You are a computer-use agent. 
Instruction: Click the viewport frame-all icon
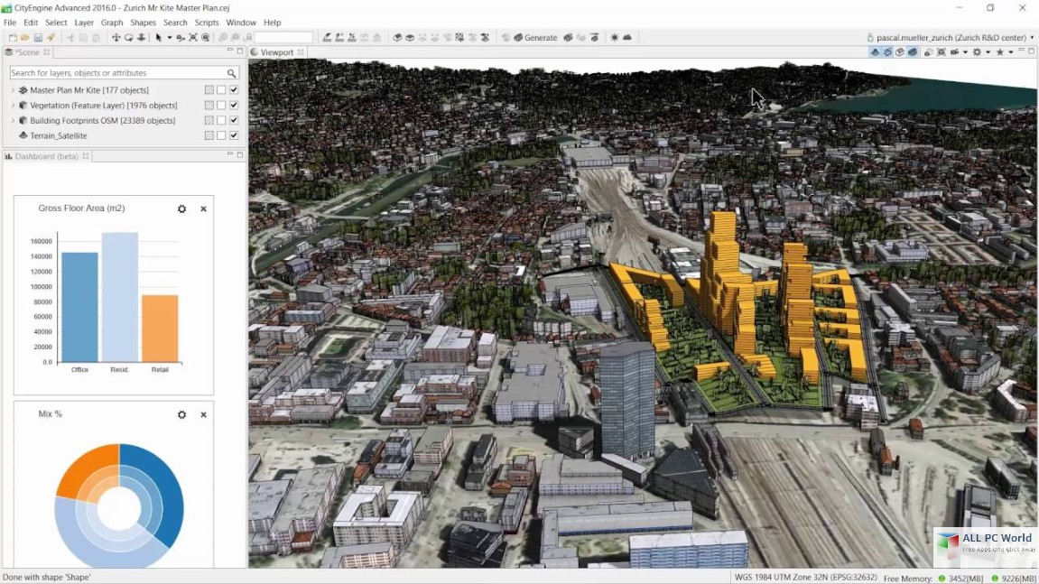tap(941, 52)
